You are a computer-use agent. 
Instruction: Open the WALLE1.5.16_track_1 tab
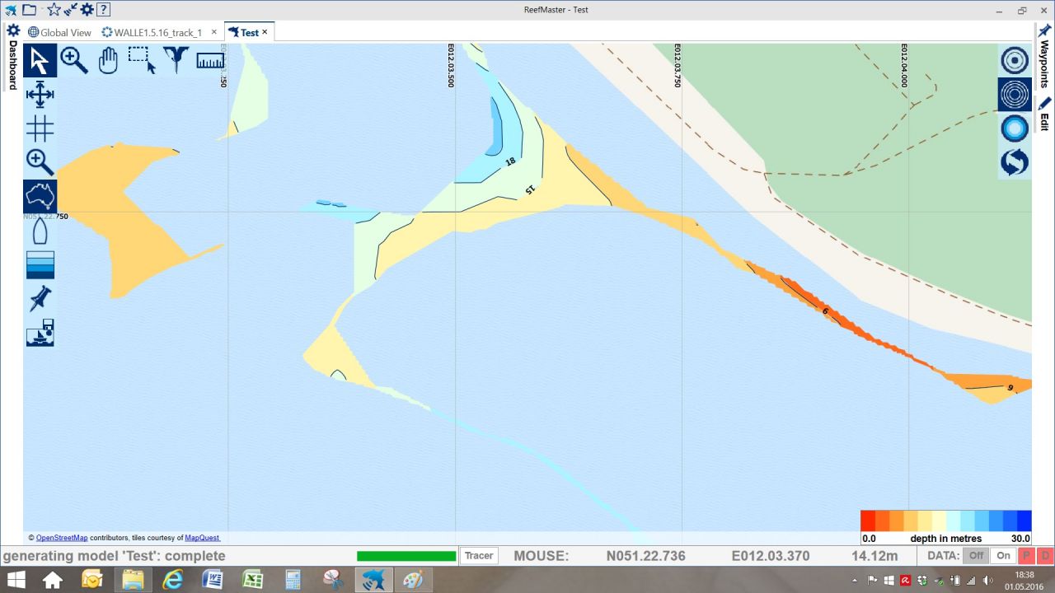point(152,33)
